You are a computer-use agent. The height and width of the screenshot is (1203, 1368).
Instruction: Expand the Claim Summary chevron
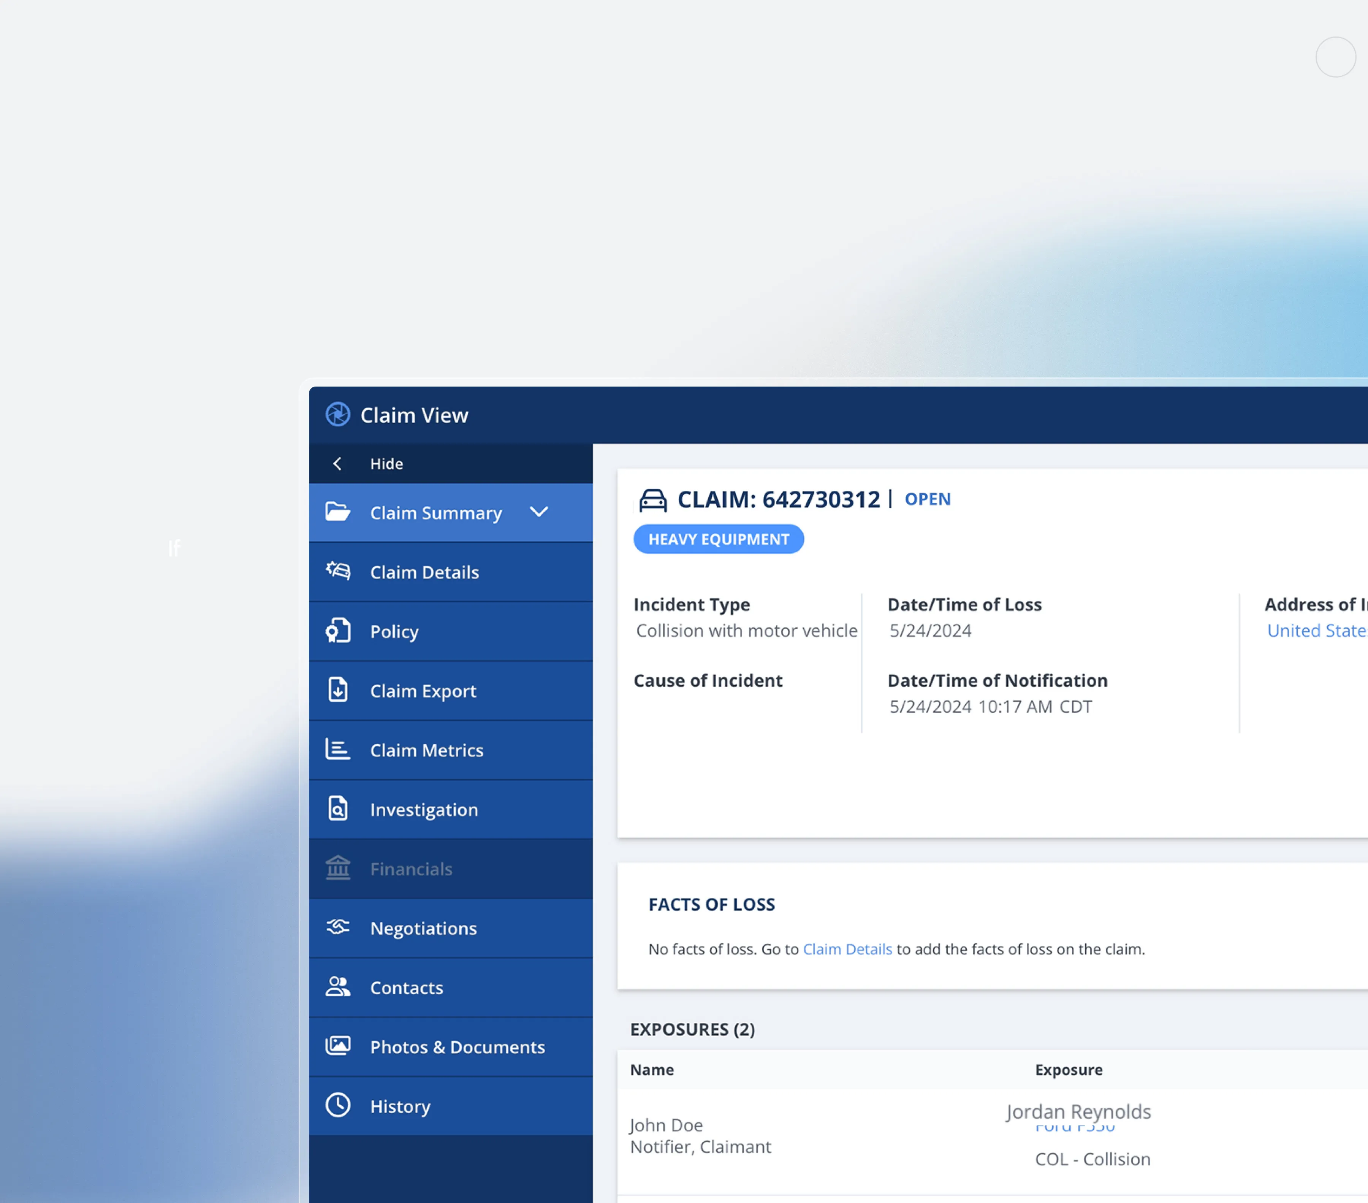[x=539, y=513]
